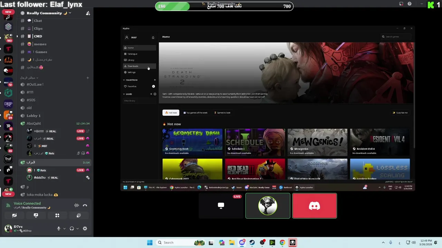This screenshot has width=442, height=248.
Task: Click the Surprise me button
Action: 400,113
